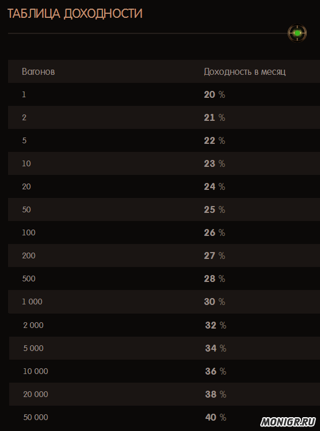The image size is (320, 431).
Task: Select the row with 500 вагонов
Action: coord(164,279)
